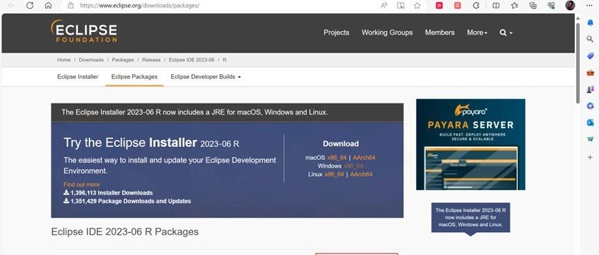Download Linux x86_64 installer
The width and height of the screenshot is (599, 255).
334,175
